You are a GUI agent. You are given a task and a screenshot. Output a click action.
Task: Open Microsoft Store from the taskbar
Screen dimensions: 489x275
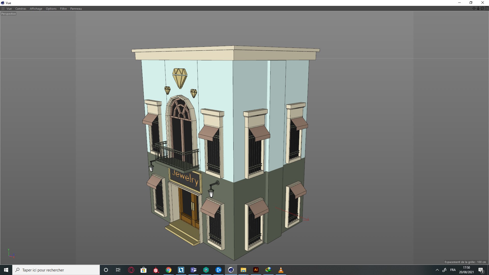coord(143,270)
